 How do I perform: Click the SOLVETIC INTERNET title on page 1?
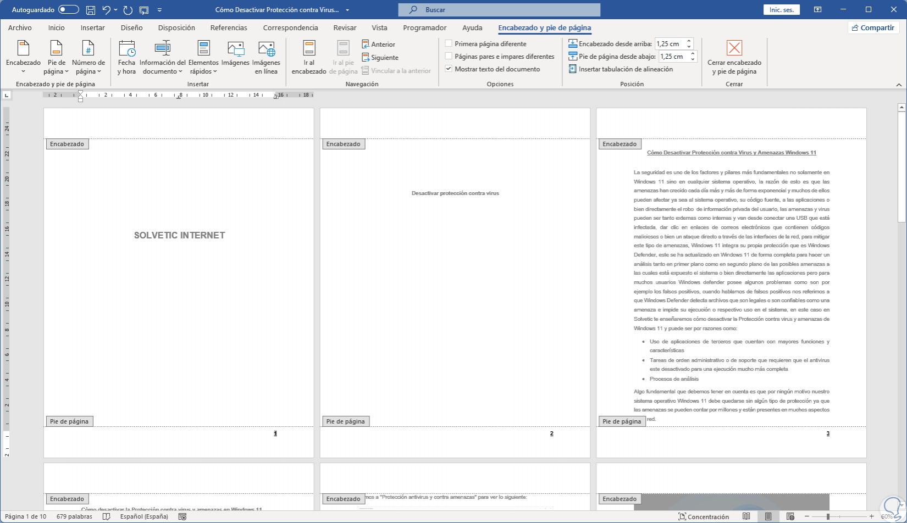coord(180,235)
